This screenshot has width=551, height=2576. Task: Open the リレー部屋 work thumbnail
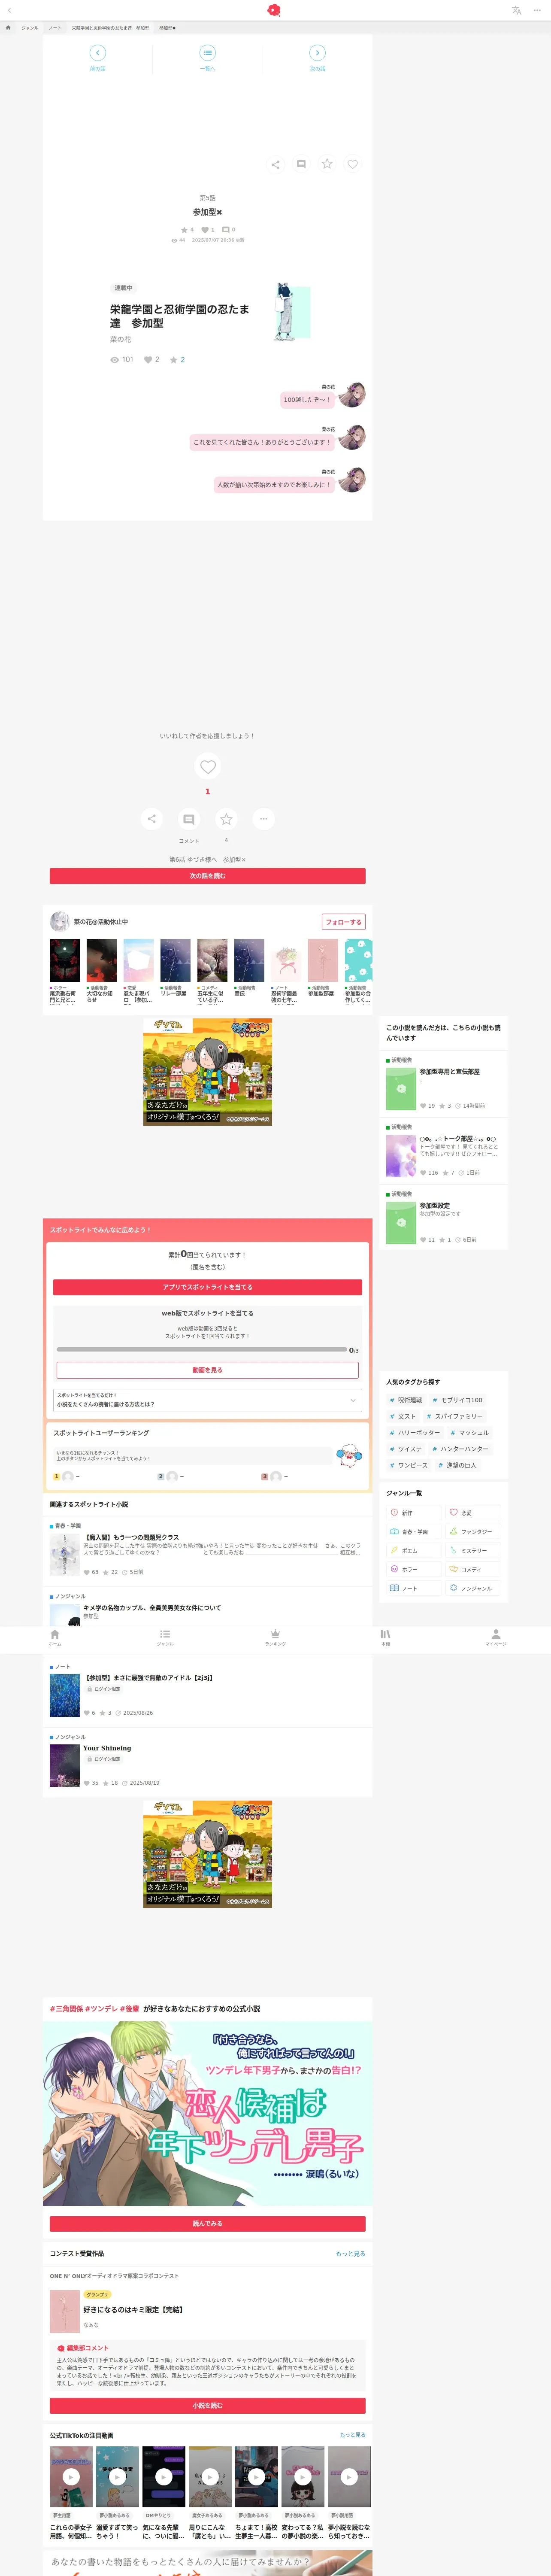[x=175, y=961]
